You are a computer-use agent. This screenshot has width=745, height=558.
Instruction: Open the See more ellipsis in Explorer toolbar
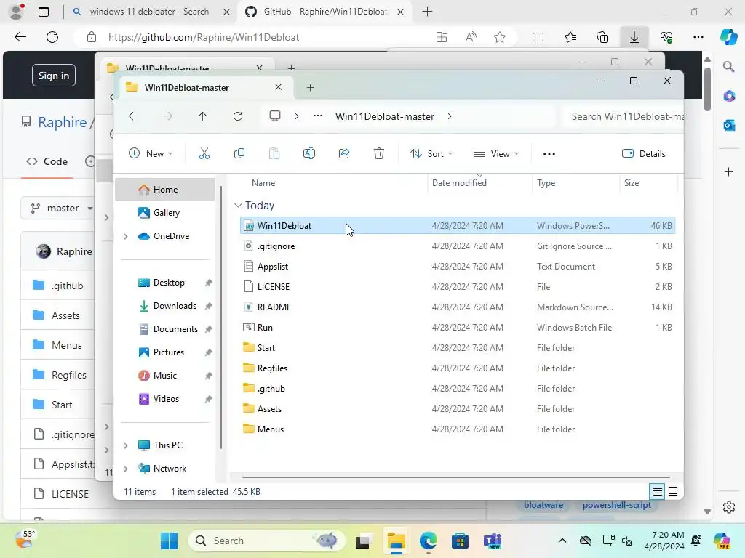click(549, 154)
